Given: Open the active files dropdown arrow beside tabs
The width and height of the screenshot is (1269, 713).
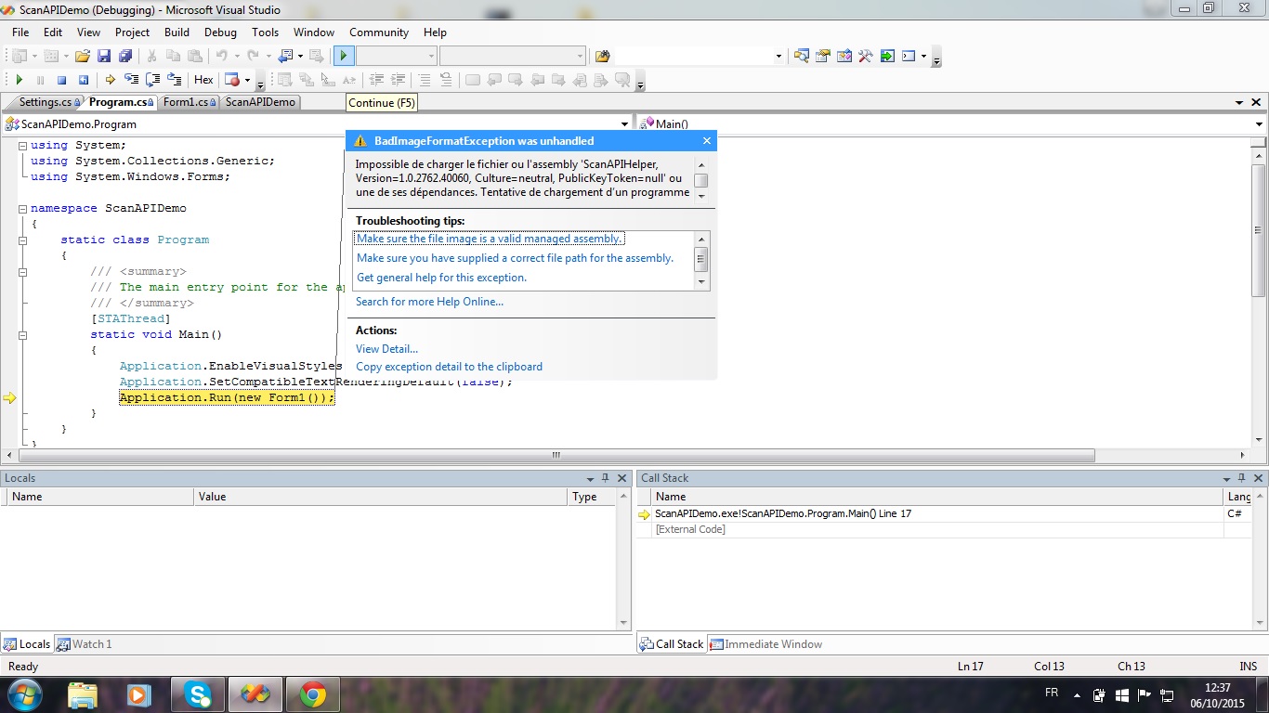Looking at the screenshot, I should tap(1239, 102).
